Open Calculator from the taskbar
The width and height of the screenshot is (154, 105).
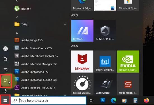pyautogui.click(x=136, y=101)
